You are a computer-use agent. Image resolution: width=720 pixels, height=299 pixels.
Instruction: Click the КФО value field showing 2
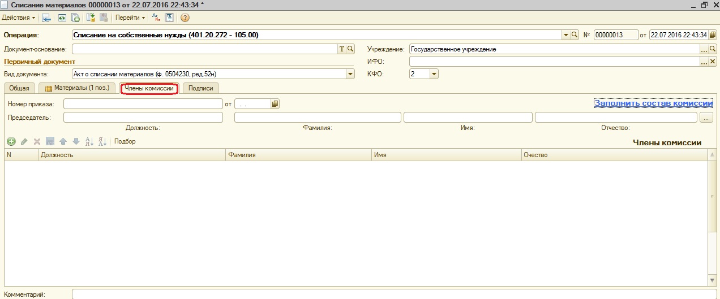[x=419, y=73]
